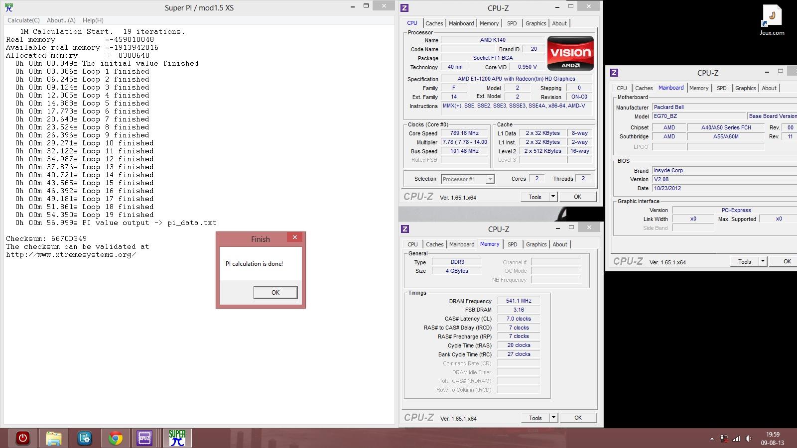797x448 pixels.
Task: Close the Finish dialog with X
Action: click(x=294, y=237)
